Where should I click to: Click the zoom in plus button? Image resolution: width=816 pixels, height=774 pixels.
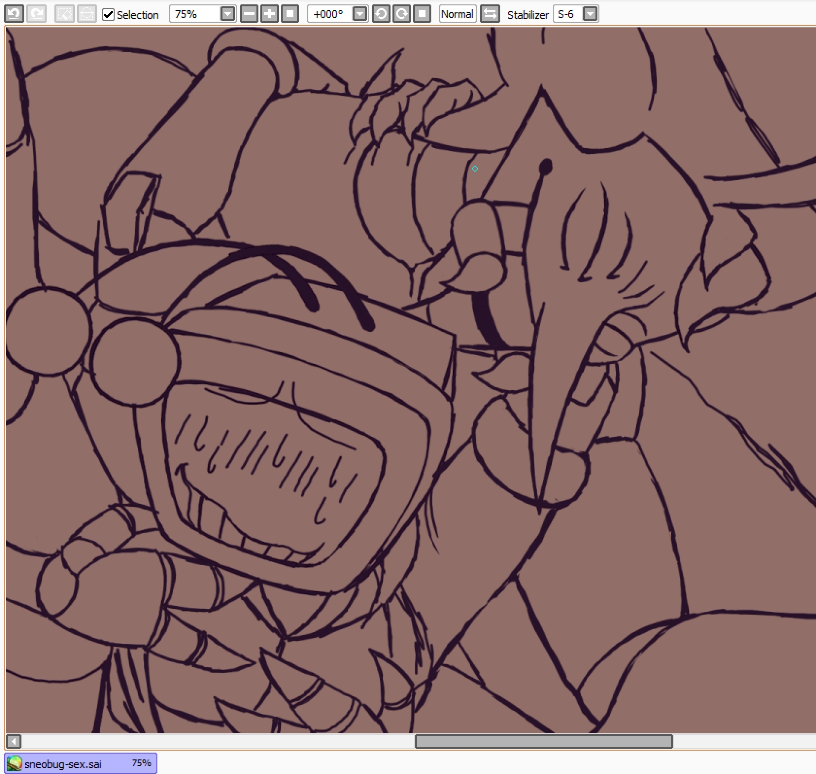tap(269, 14)
